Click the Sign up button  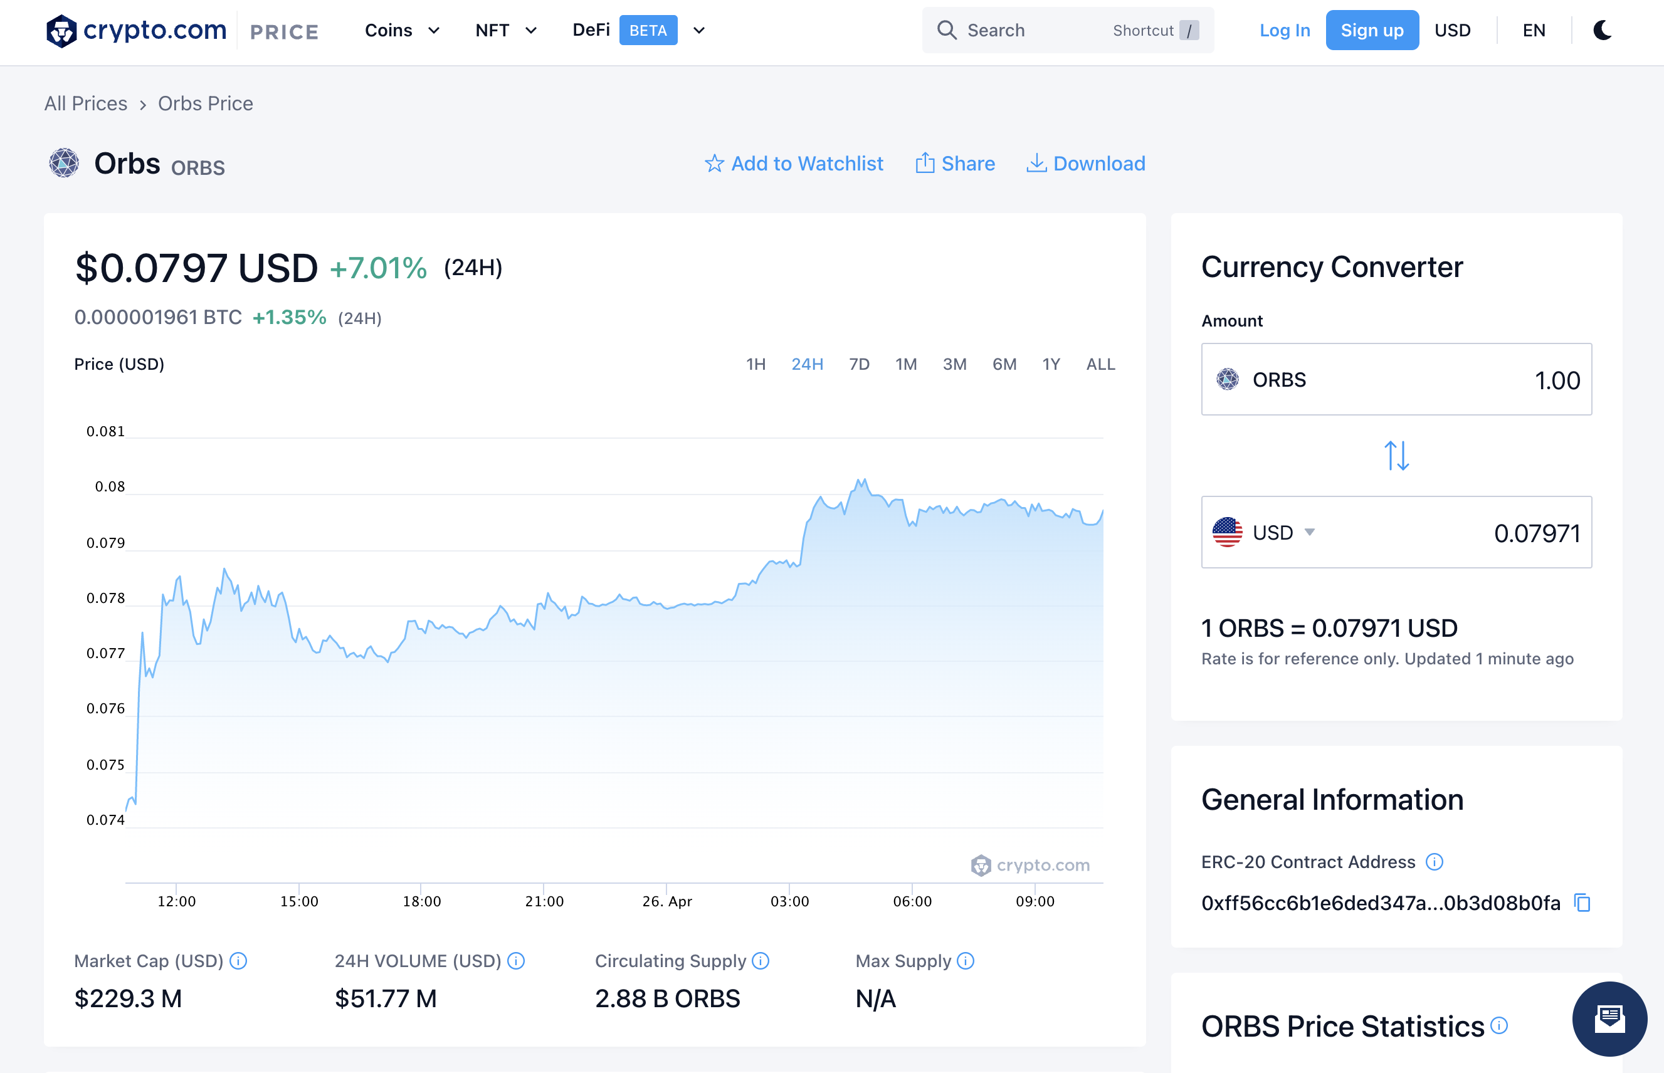point(1372,30)
